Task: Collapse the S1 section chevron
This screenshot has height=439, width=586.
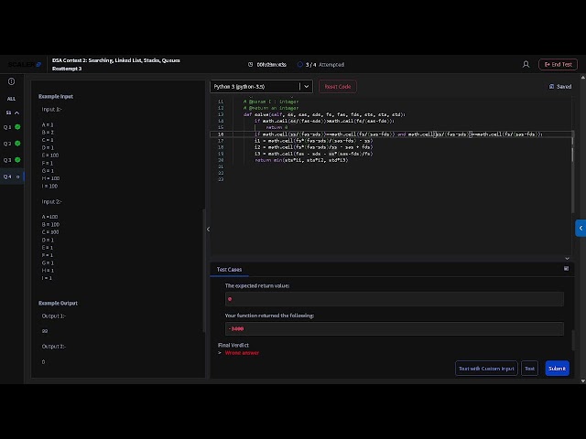Action: (16, 112)
